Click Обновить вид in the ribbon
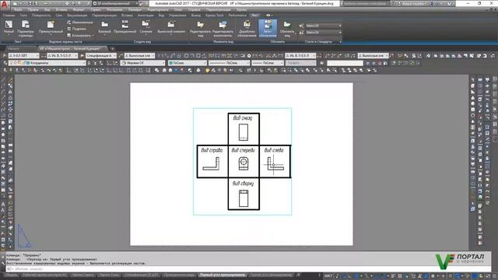The width and height of the screenshot is (498, 280). (287, 29)
